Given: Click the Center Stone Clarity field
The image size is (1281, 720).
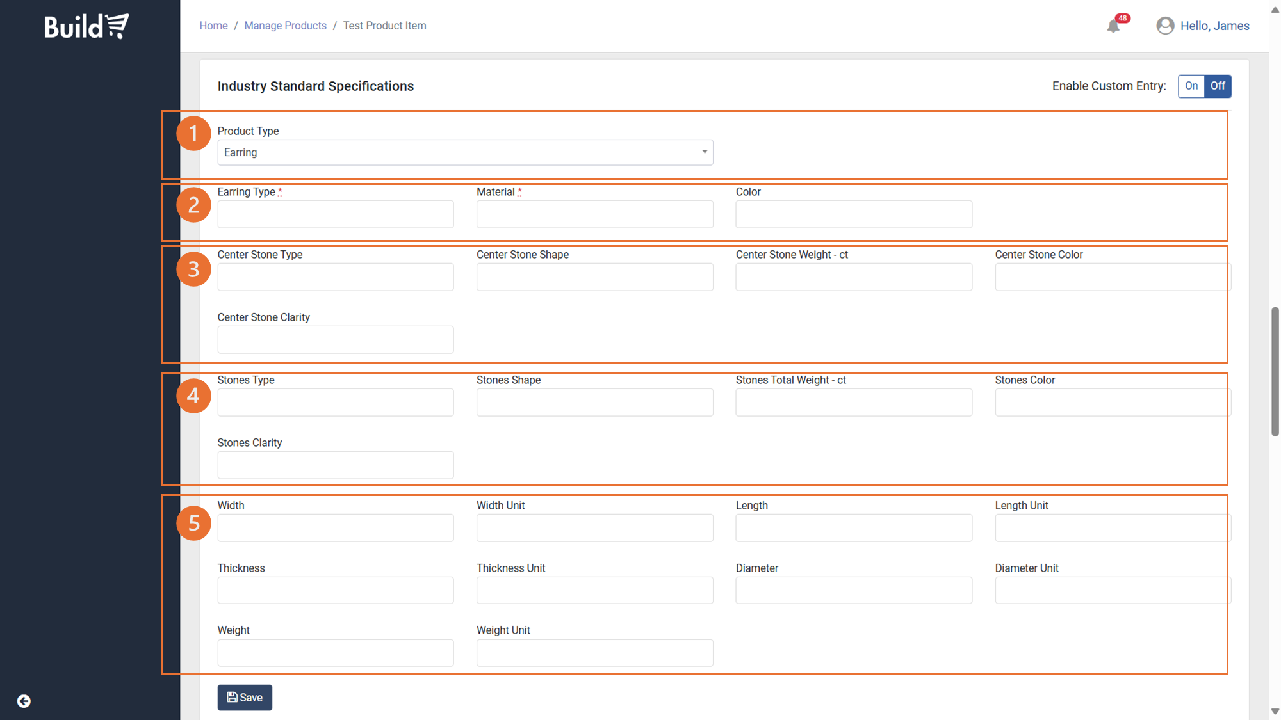Looking at the screenshot, I should tap(336, 339).
